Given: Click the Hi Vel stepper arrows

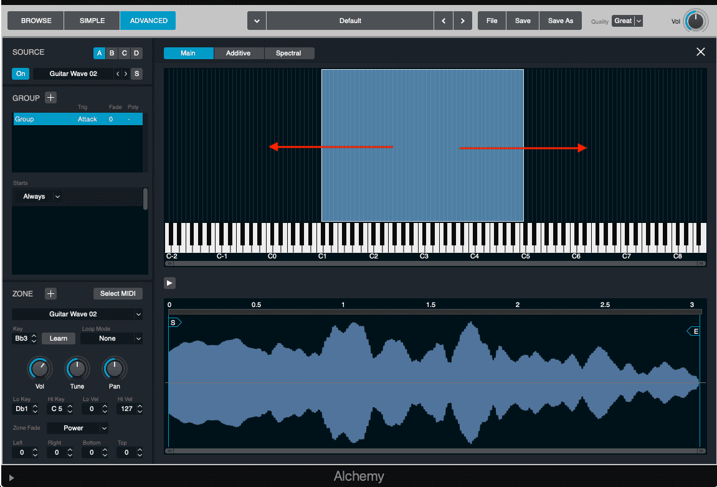Looking at the screenshot, I should (140, 409).
